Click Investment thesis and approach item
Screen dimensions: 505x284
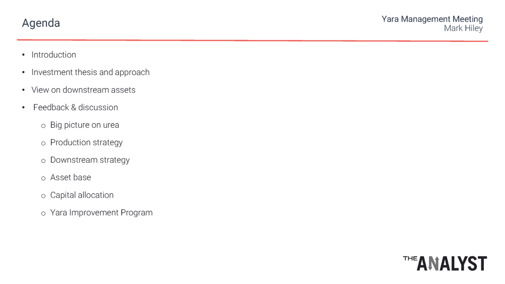[91, 72]
